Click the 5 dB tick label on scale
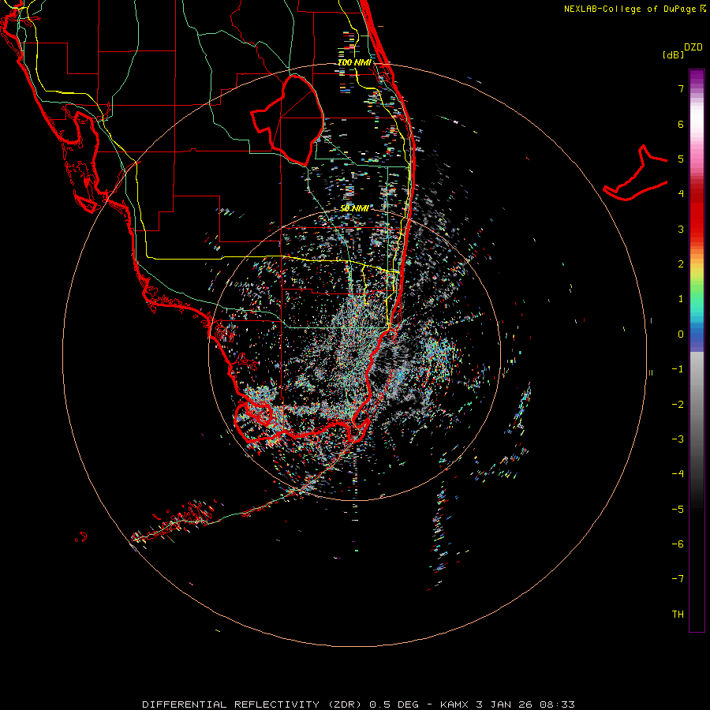Screen dimensions: 710x710 [681, 159]
